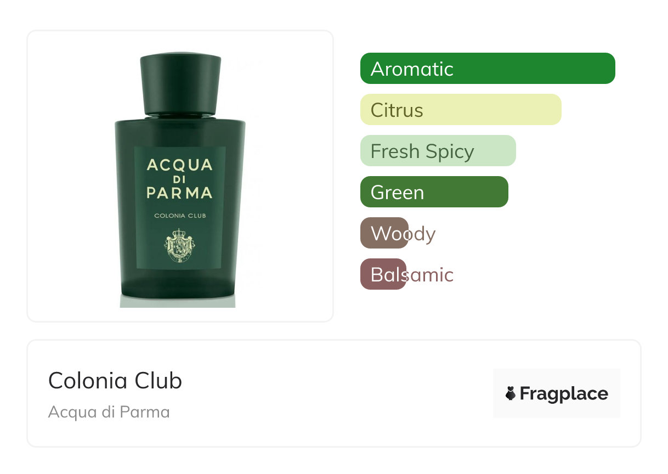Click the letters 'amic' beside Balsamic bar
This screenshot has height=474, width=668.
tap(430, 274)
